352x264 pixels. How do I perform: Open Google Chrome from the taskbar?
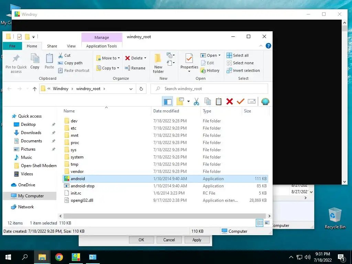[x=59, y=257]
